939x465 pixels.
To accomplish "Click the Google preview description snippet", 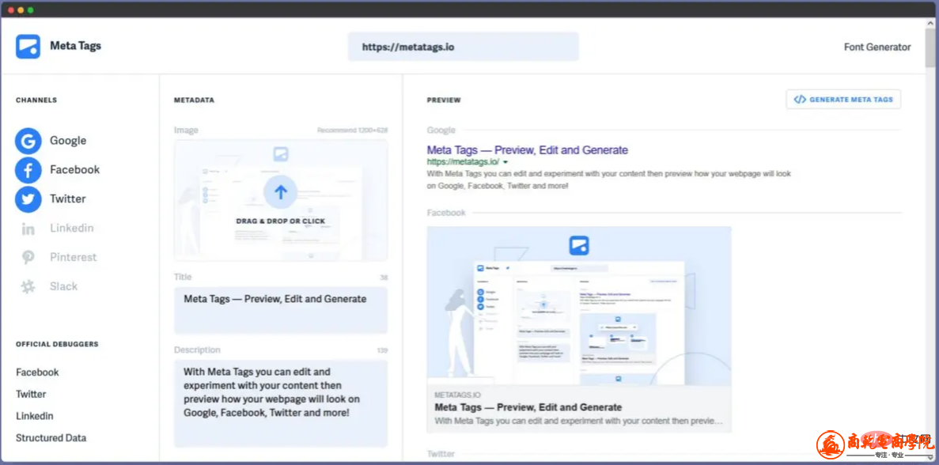I will click(609, 180).
